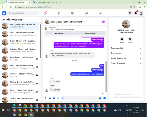Open the Rafael conversation

pos(20,42)
